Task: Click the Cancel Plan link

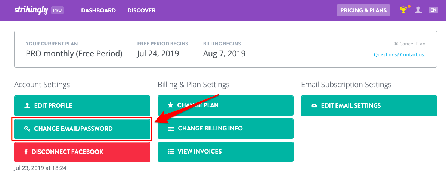Action: [410, 44]
